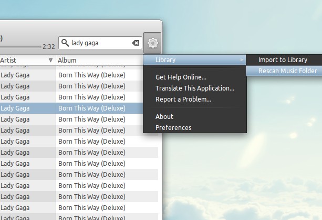This screenshot has height=220, width=322.
Task: Select Translate This Application...
Action: coord(195,88)
